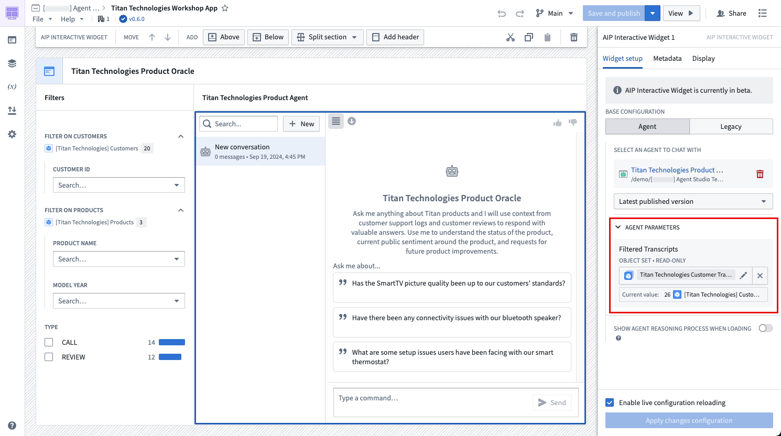This screenshot has height=436, width=781.
Task: Switch to the Display tab
Action: (703, 58)
